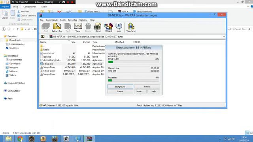Go up one folder level in WinRAR
Screen dimensions: 253x142
pyautogui.click(x=43, y=37)
